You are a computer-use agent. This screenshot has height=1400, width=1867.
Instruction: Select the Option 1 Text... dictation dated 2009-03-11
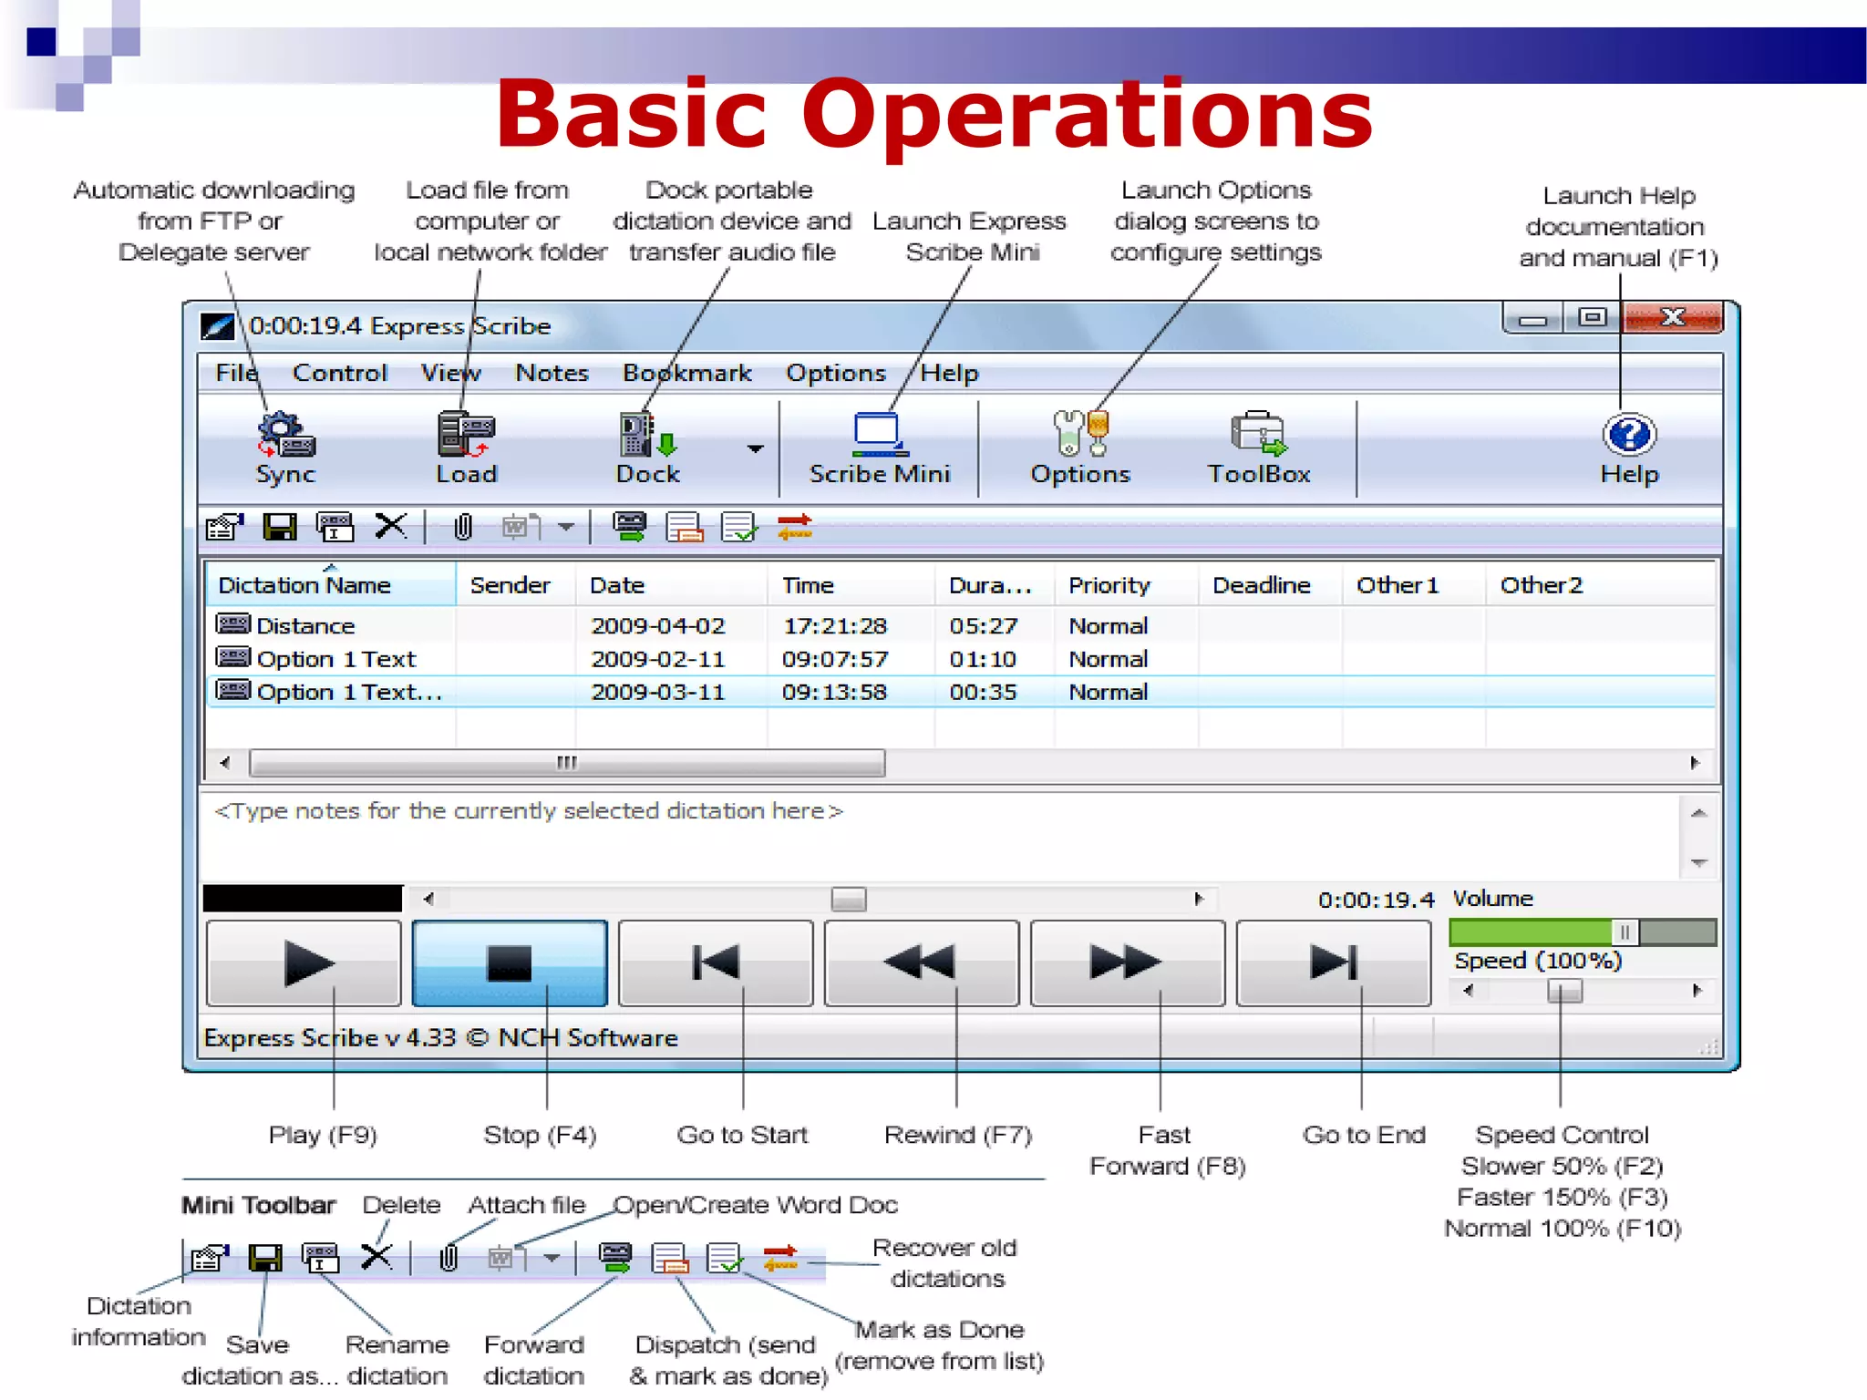[961, 692]
